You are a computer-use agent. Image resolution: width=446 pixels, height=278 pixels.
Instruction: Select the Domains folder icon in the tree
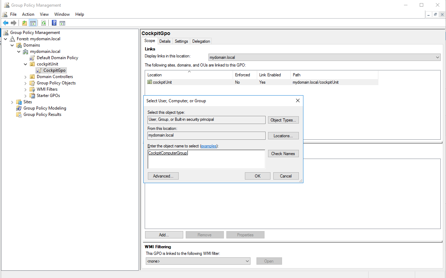19,45
